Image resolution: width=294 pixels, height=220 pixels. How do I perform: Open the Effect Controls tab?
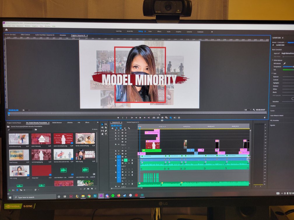click(25, 35)
